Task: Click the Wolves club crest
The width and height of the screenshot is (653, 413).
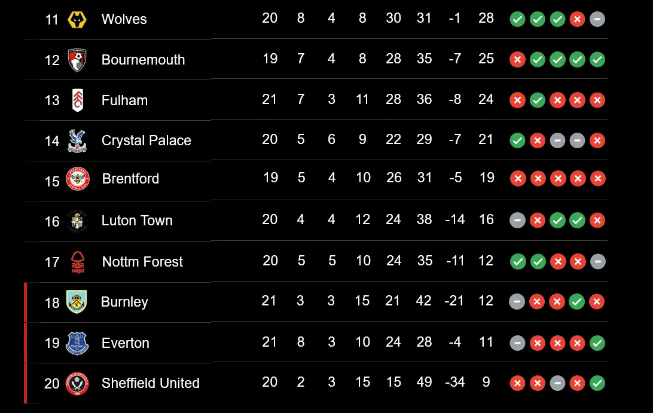Action: pos(77,20)
